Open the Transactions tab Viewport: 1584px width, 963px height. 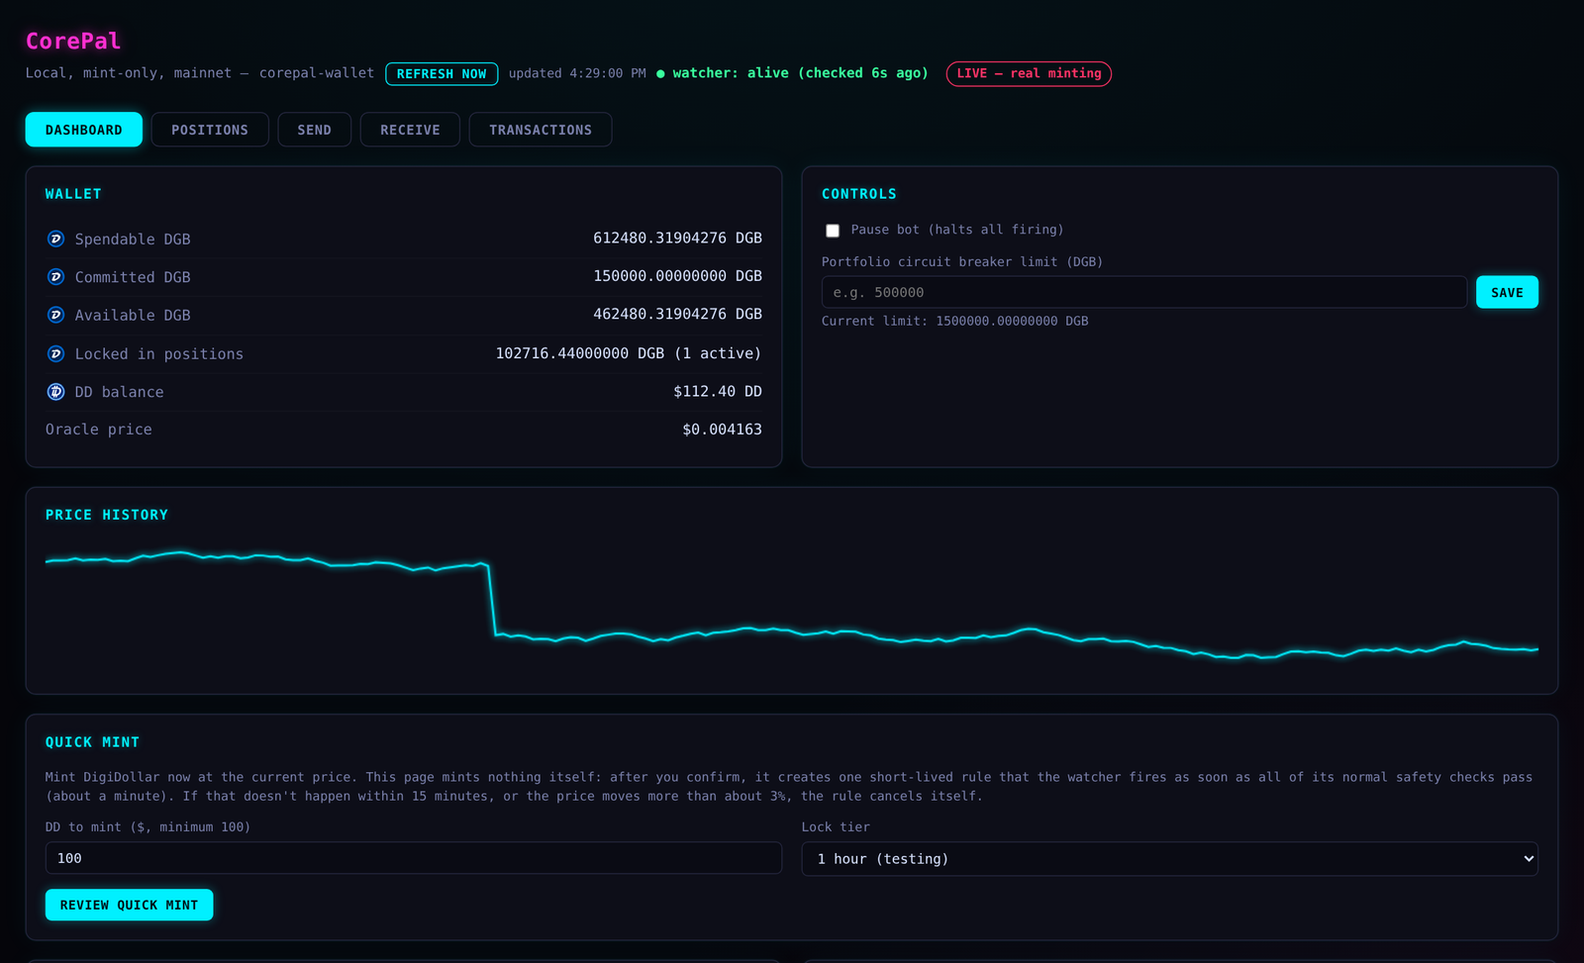click(x=541, y=130)
